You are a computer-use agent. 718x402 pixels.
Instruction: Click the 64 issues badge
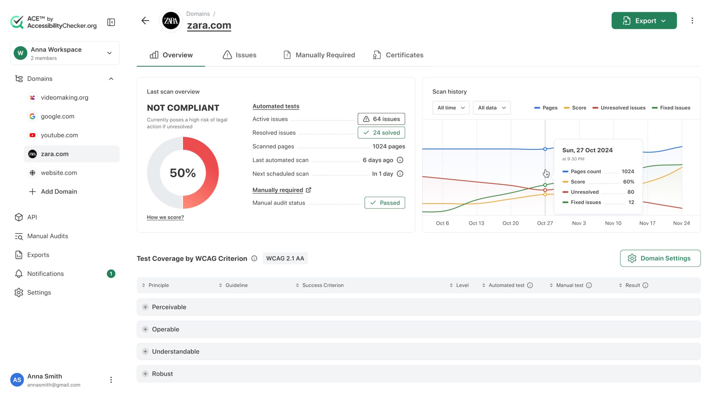[x=381, y=119]
